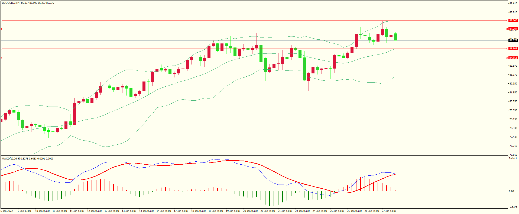The width and height of the screenshot is (519, 214).
Task: Click the current price tag 86.275
Action: 513,40
